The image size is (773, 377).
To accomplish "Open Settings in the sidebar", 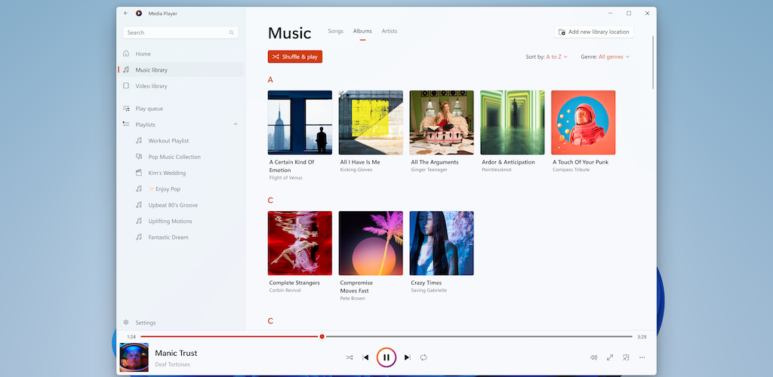I will click(x=145, y=323).
